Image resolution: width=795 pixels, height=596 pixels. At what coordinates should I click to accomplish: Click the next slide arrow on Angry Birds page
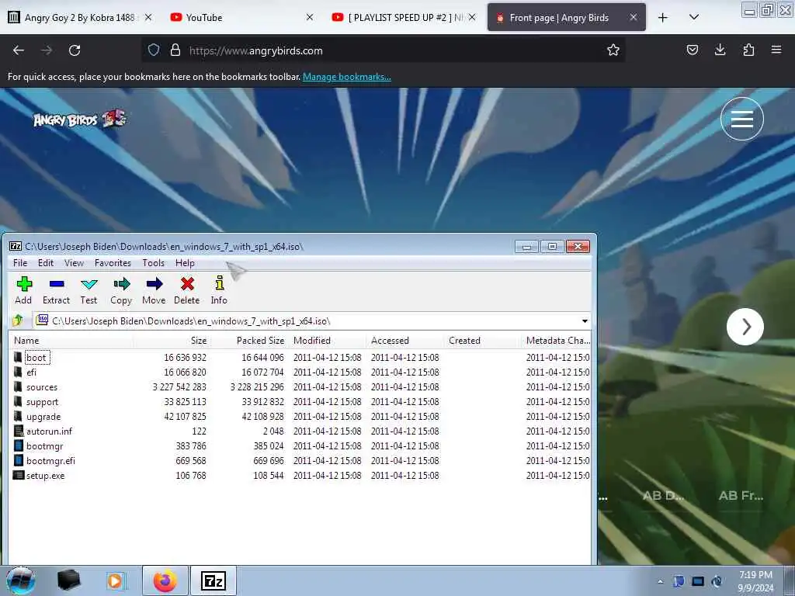[745, 327]
